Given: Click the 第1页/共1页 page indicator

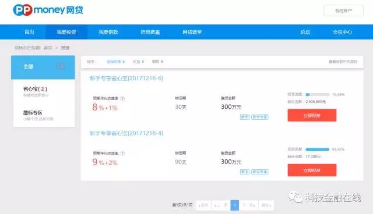Looking at the screenshot, I should click(x=182, y=205).
